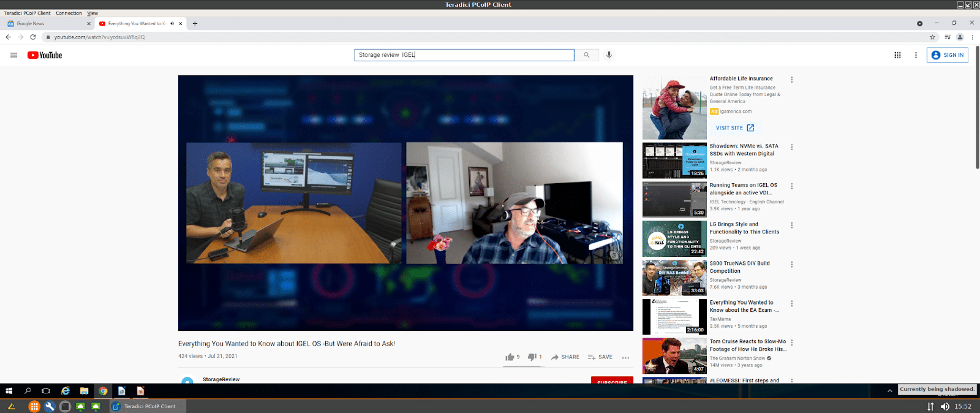
Task: Open options for EA Exam video
Action: pos(792,303)
